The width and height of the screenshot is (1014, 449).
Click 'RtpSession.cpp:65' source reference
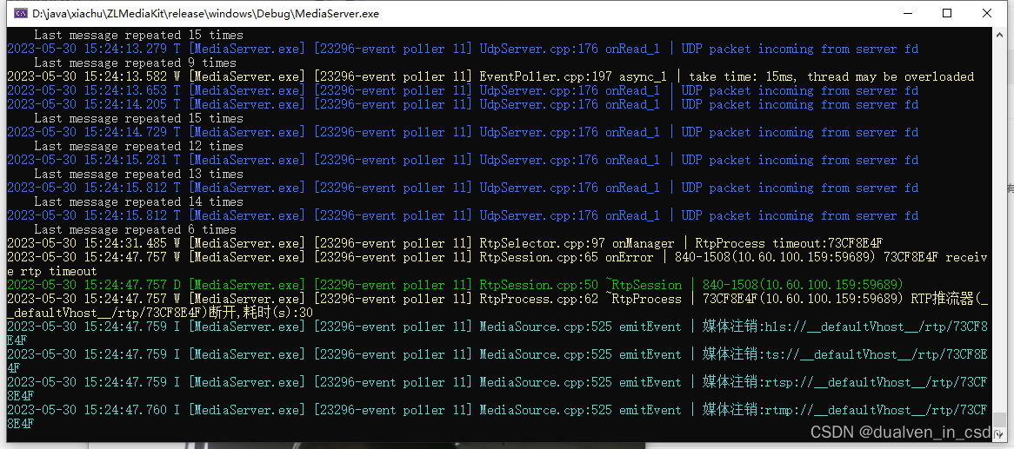click(538, 258)
